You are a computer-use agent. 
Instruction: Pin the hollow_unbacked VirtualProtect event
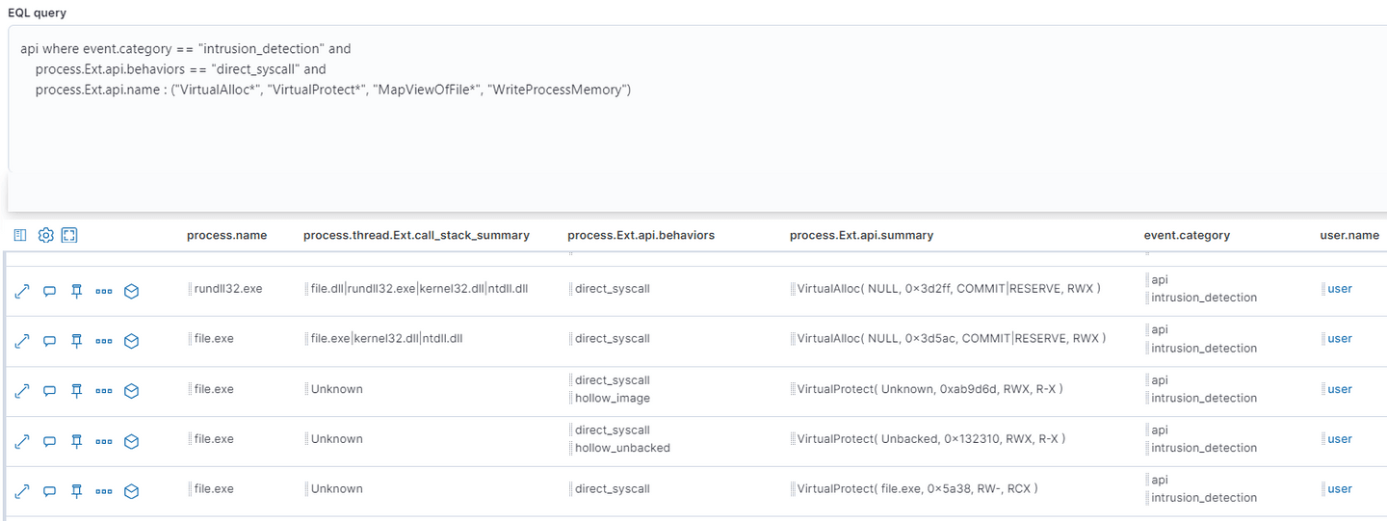coord(76,441)
